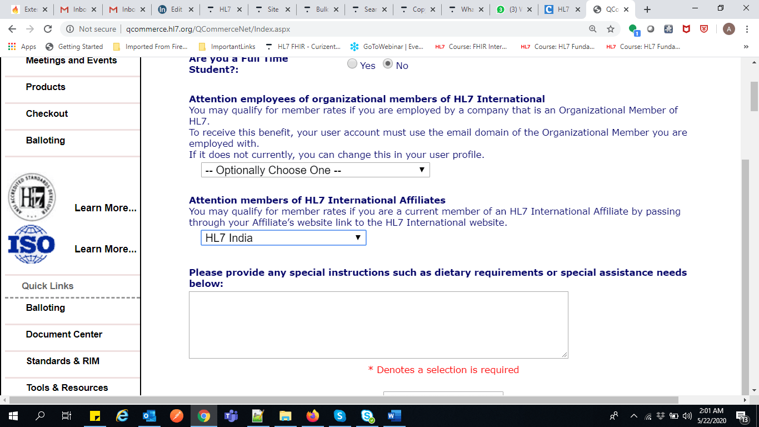Click the address bar URL
This screenshot has height=427, width=759.
pos(208,29)
